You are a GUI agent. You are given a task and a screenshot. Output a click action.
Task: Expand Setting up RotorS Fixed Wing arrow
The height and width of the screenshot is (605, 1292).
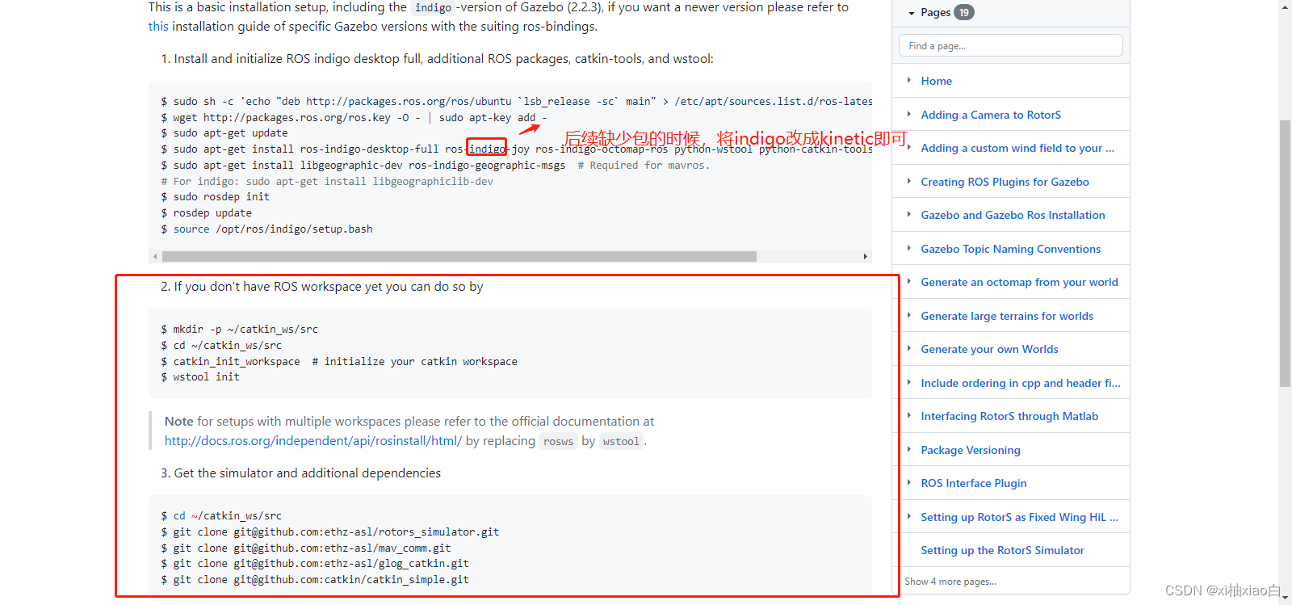tap(909, 516)
